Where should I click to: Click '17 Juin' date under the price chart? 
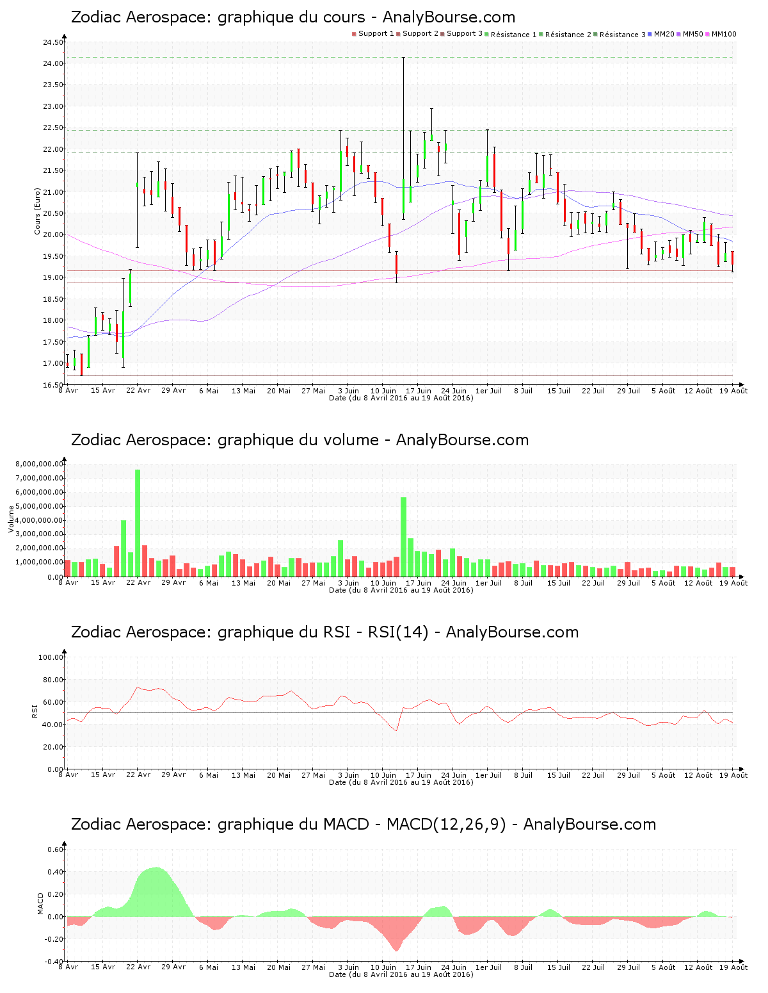[419, 390]
